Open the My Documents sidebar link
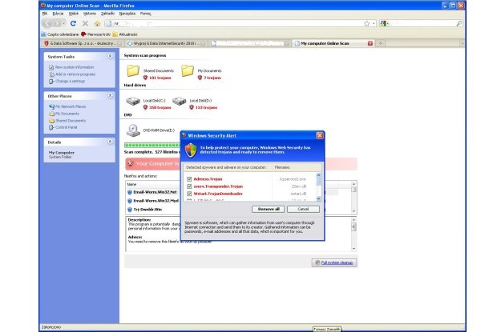Viewport: 501px width, 332px height. point(67,114)
